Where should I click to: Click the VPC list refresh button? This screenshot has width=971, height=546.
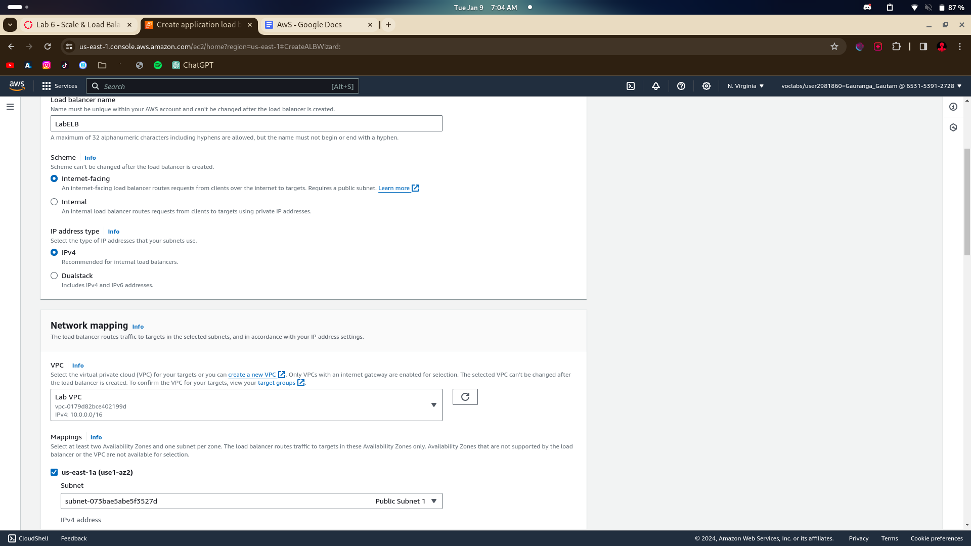point(465,397)
